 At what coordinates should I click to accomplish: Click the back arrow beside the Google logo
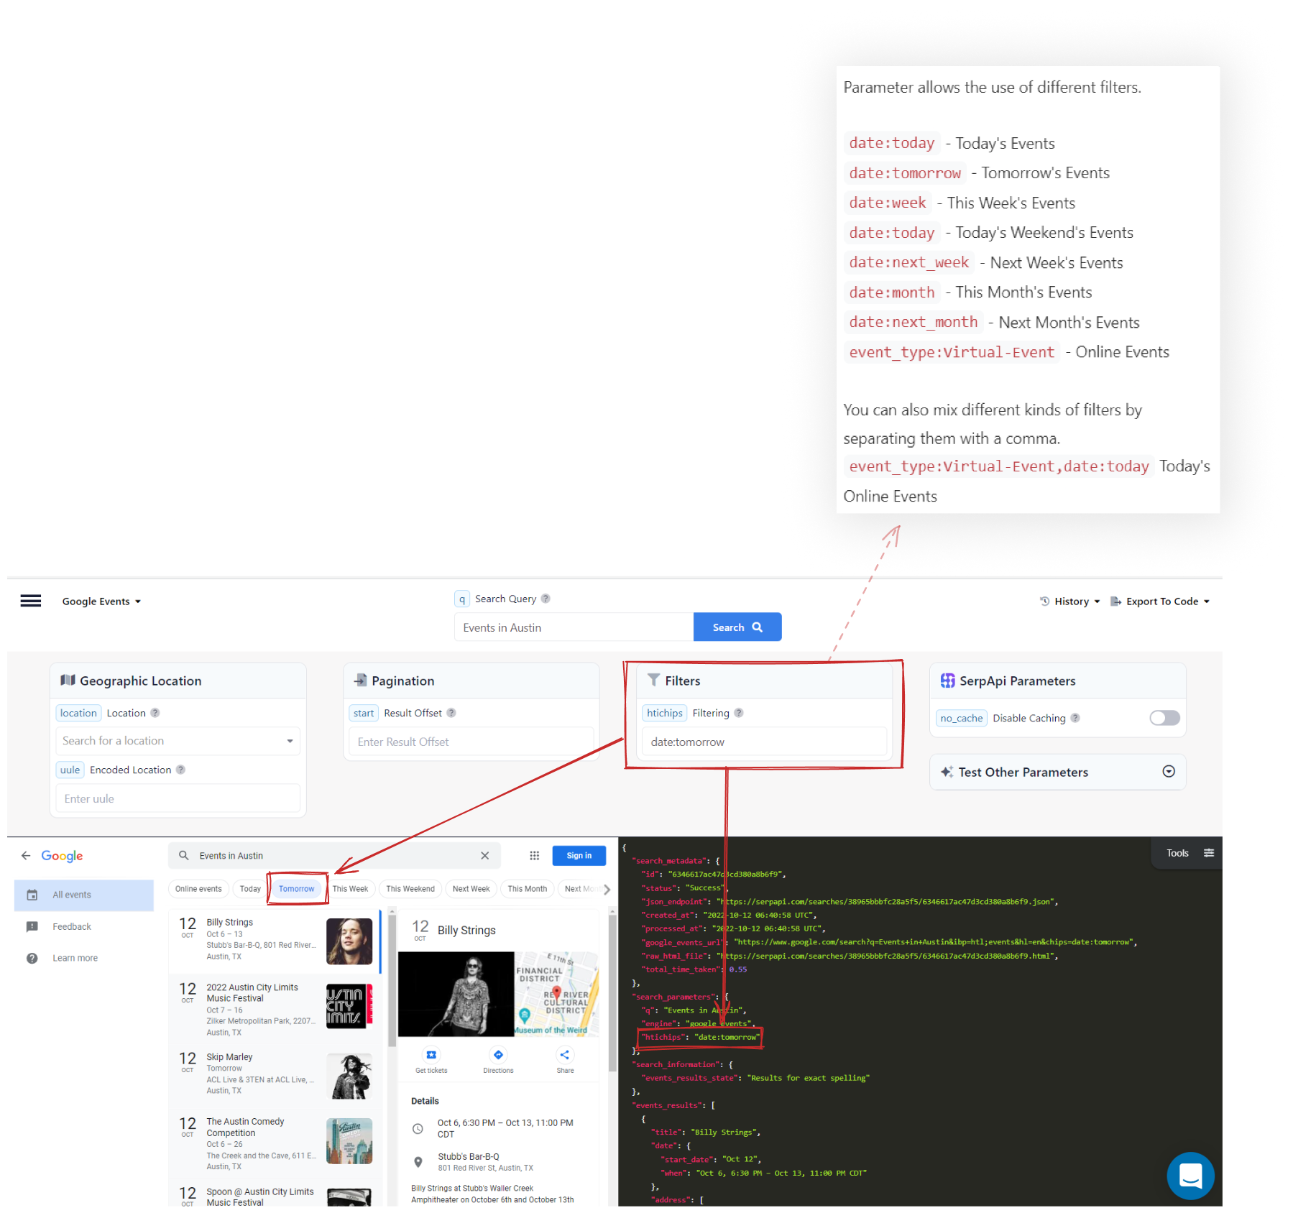(x=27, y=855)
